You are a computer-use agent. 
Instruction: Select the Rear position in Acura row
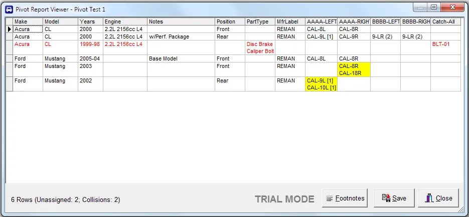tap(230, 36)
